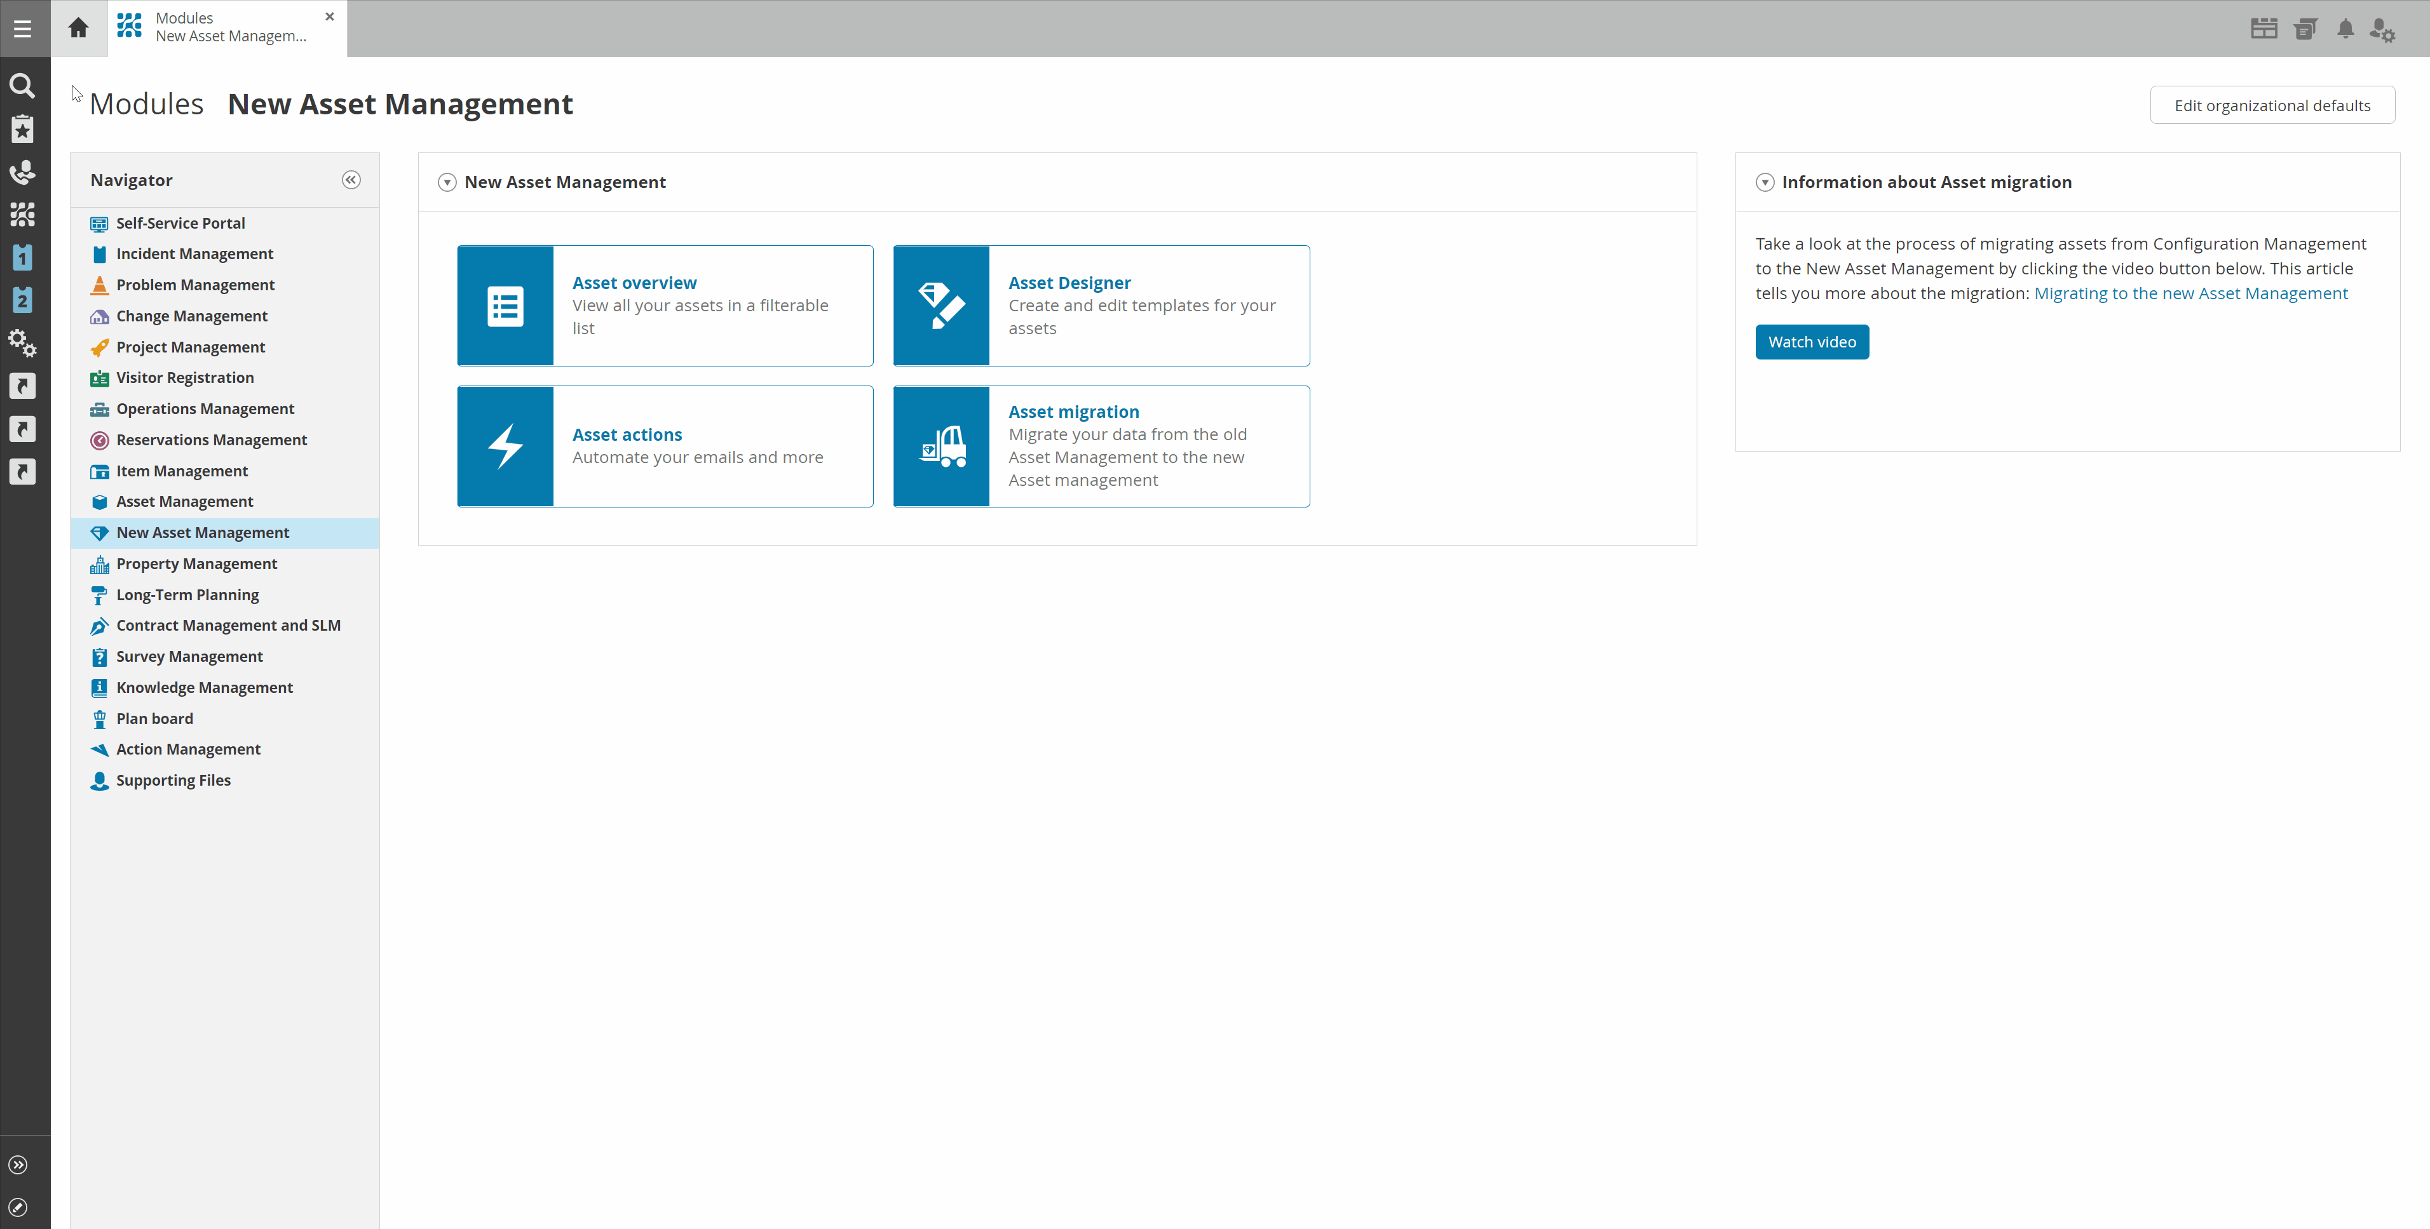
Task: Open the hamburger main menu
Action: 23,29
